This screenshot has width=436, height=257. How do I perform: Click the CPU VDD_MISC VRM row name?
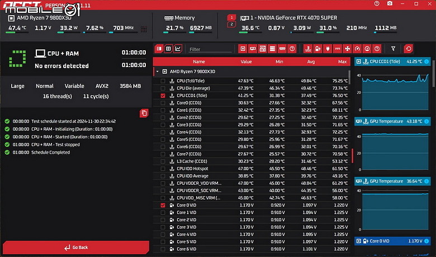(198, 198)
